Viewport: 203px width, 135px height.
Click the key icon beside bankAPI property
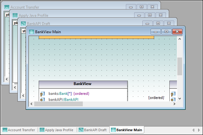[42, 100]
